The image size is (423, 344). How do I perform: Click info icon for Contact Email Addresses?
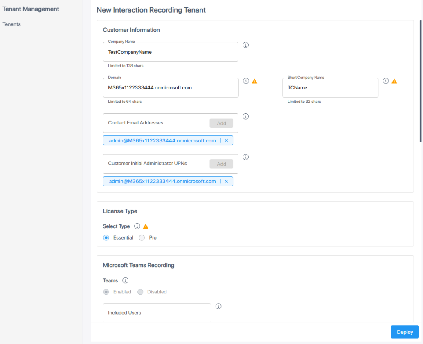(x=246, y=116)
